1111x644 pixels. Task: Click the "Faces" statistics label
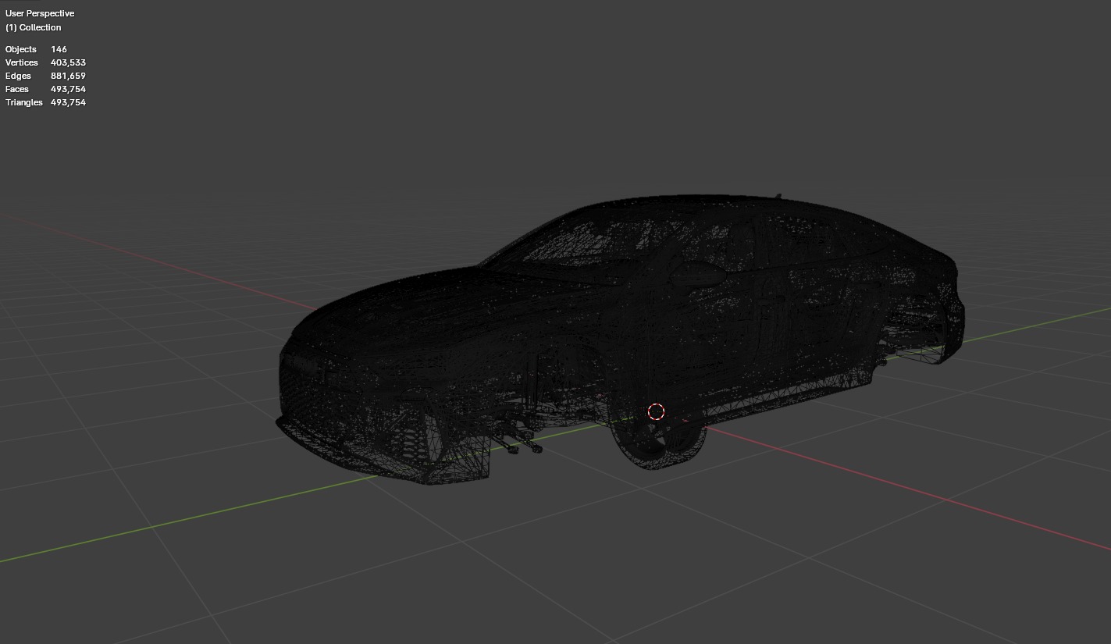17,89
